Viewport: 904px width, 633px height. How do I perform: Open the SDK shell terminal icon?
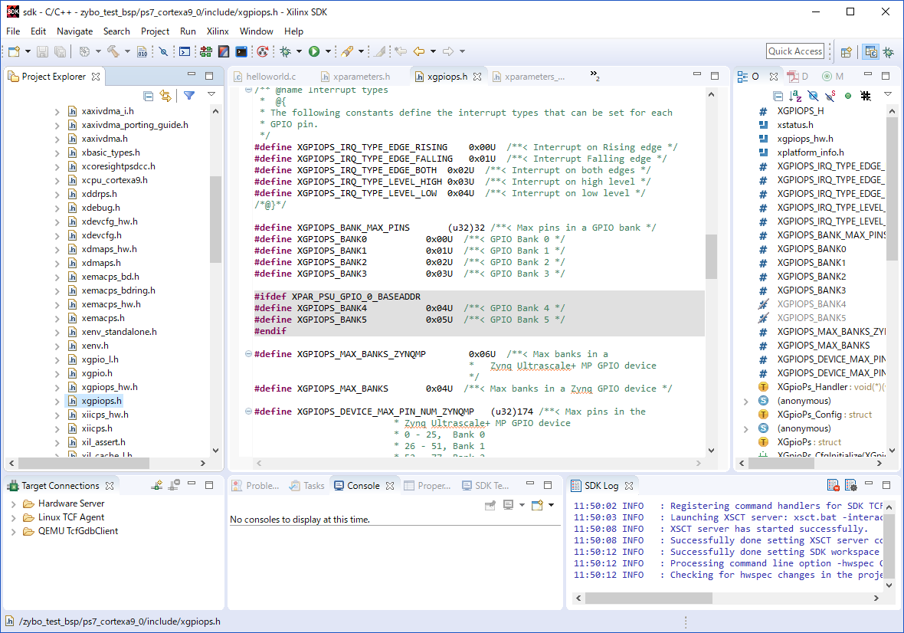241,51
